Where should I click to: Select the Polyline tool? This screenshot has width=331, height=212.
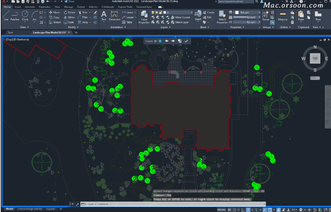click(x=15, y=15)
